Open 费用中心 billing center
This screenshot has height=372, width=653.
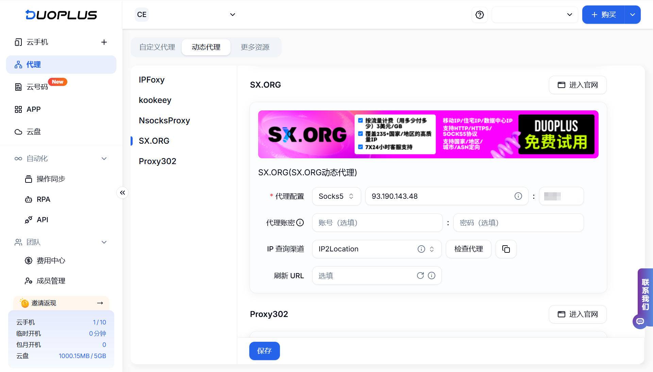click(x=51, y=261)
